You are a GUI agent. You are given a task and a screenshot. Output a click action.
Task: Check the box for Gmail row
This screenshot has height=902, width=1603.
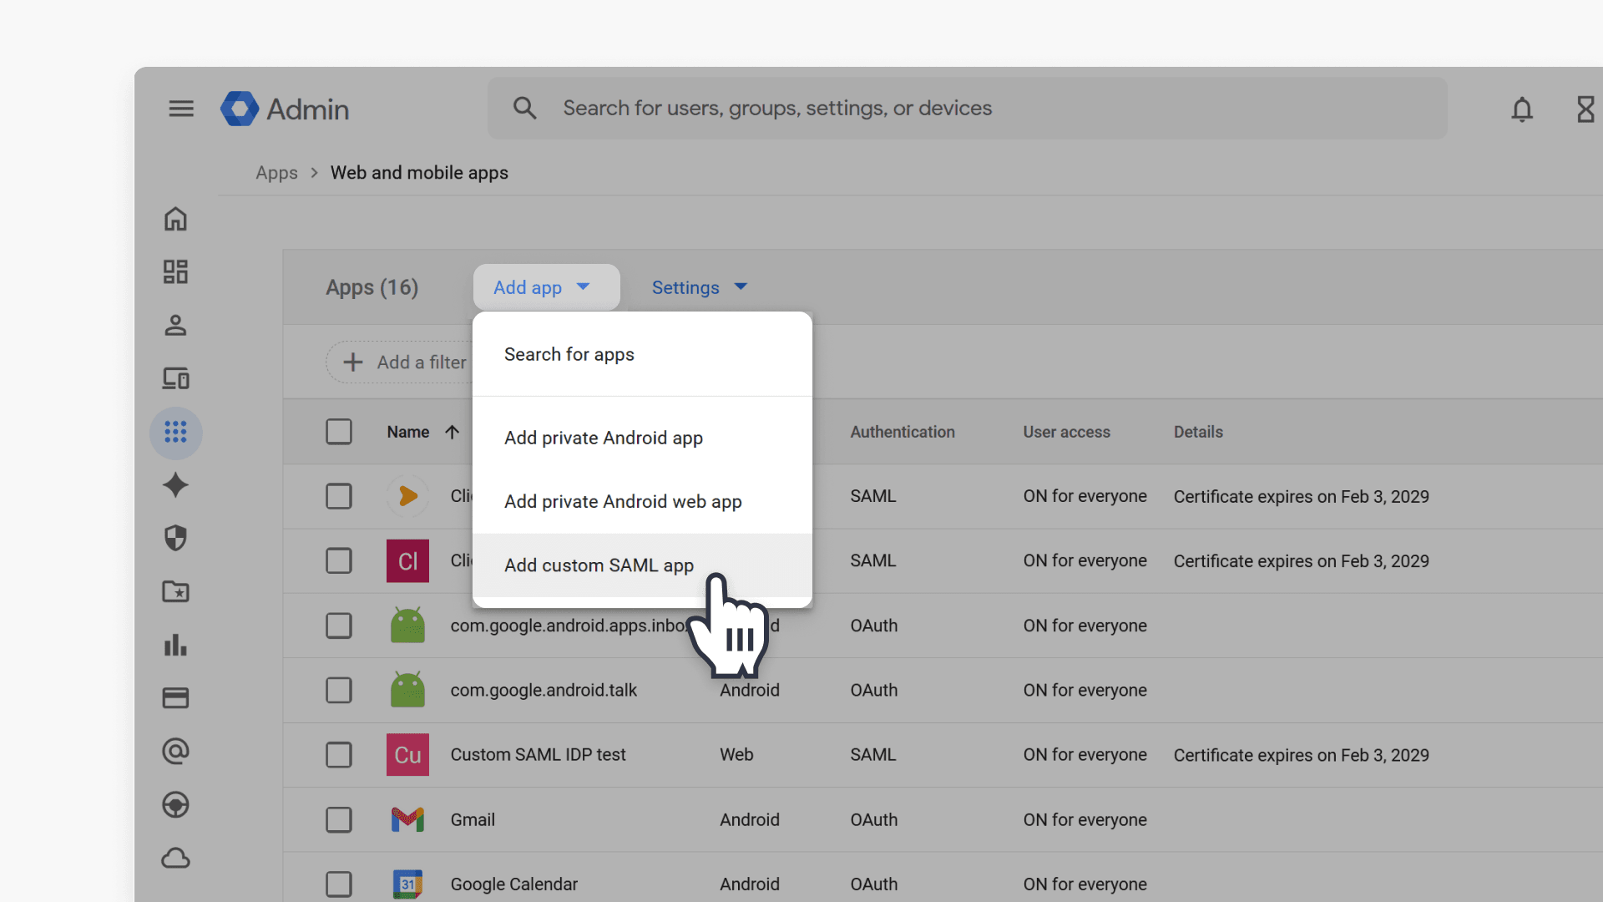pyautogui.click(x=339, y=819)
